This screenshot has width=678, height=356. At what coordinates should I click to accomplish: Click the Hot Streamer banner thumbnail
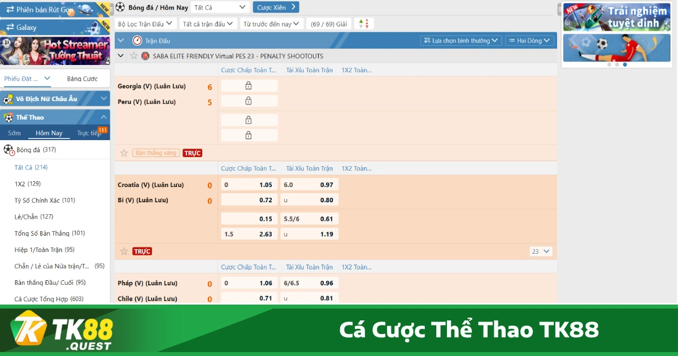55,51
